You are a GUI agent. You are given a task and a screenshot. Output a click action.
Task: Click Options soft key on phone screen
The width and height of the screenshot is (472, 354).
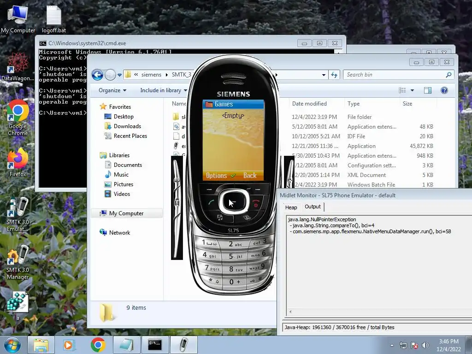pyautogui.click(x=217, y=175)
